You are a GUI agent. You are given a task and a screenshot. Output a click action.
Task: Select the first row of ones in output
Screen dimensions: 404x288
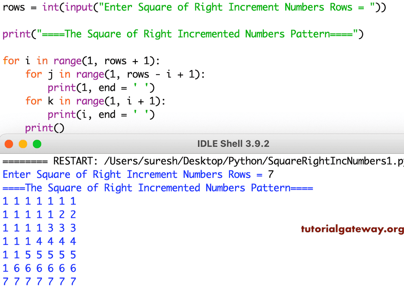click(38, 201)
